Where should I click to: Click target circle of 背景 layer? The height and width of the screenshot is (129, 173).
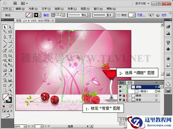tap(156, 100)
